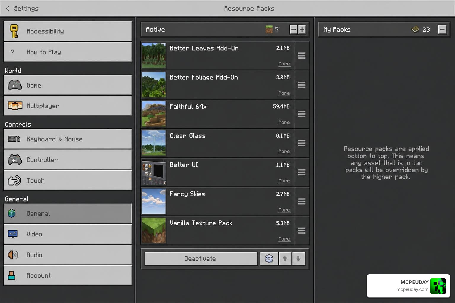Open Video settings

(68, 234)
